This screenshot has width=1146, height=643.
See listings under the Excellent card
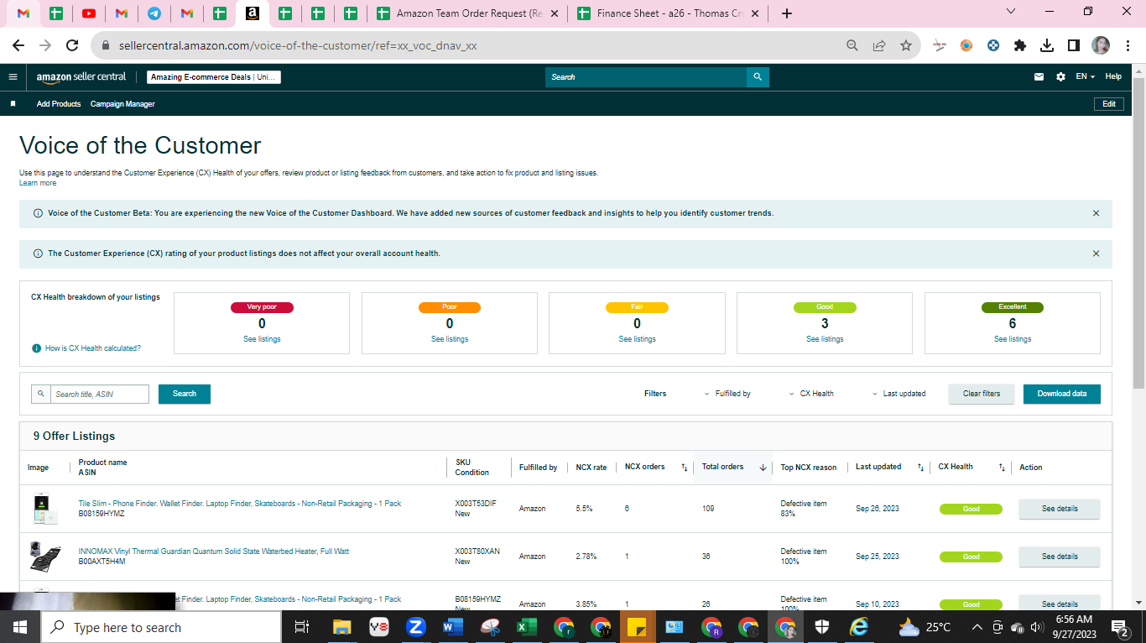[1013, 339]
